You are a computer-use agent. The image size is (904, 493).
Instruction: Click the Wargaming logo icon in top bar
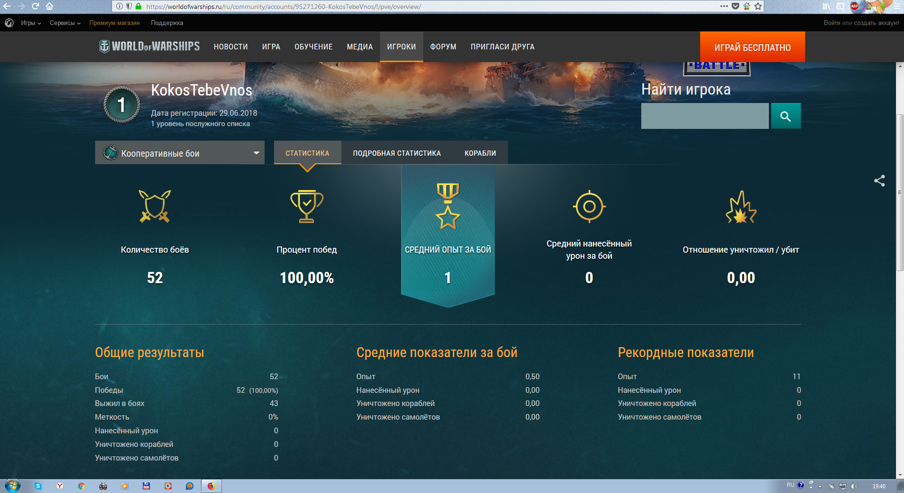[x=9, y=23]
